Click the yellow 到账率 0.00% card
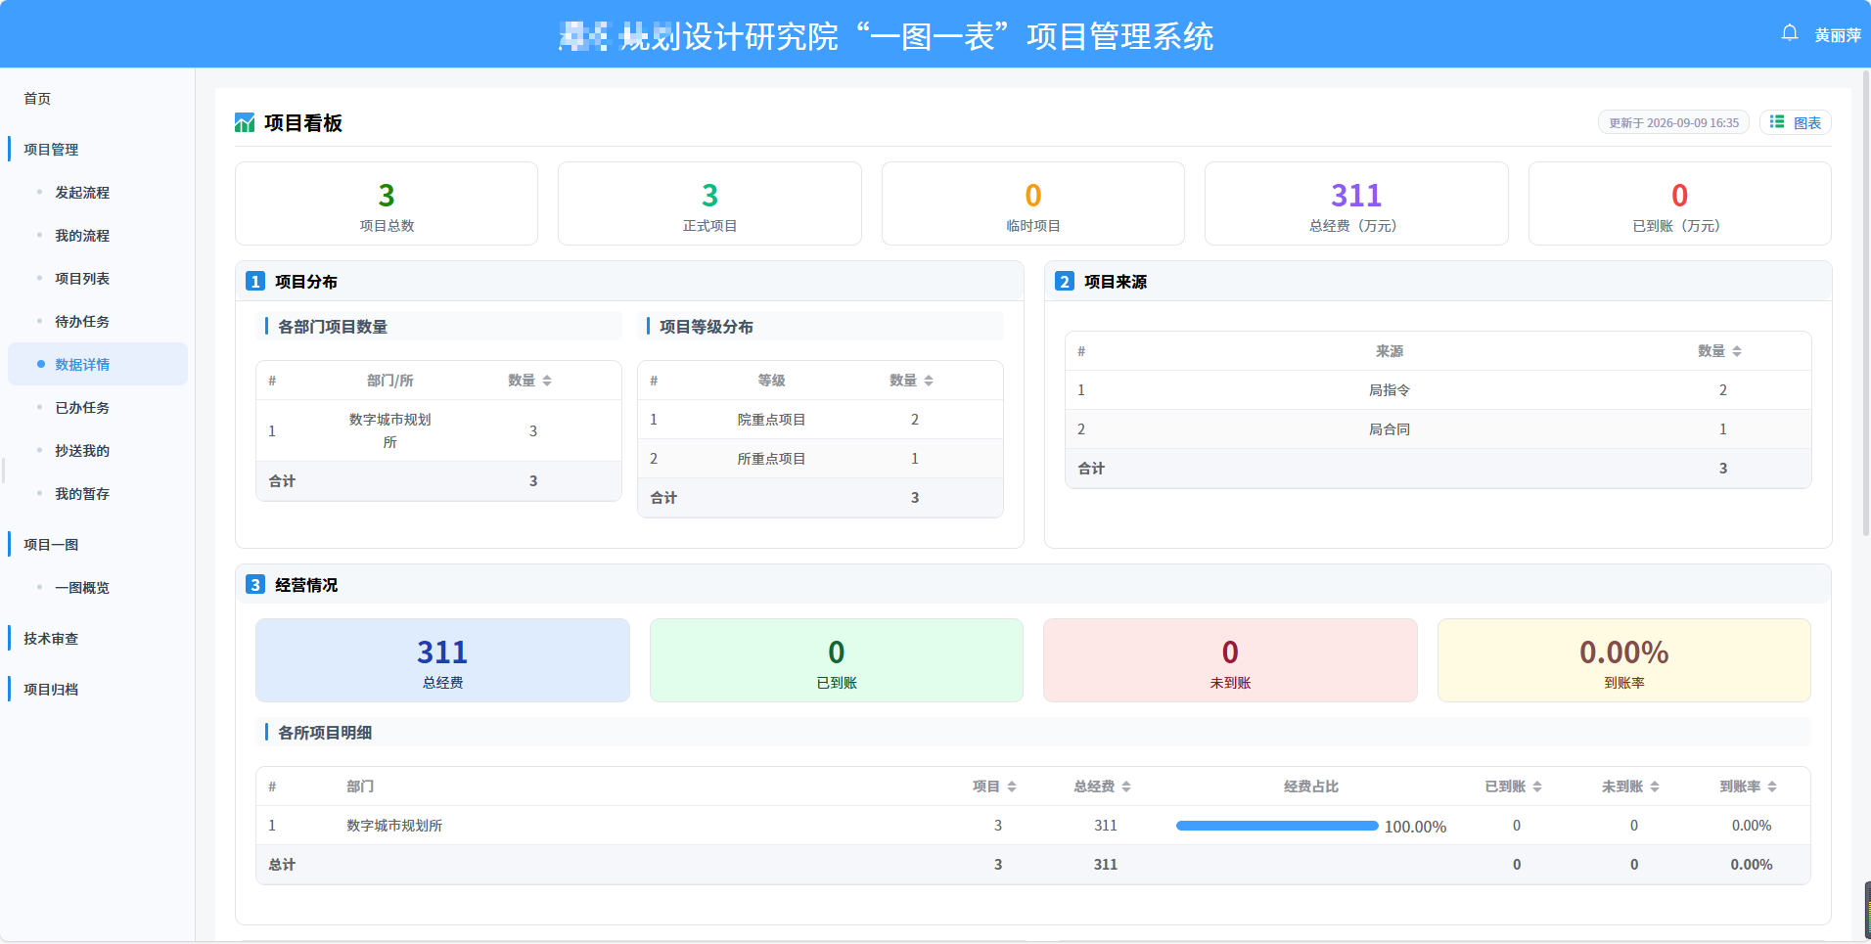This screenshot has width=1871, height=944. coord(1624,660)
